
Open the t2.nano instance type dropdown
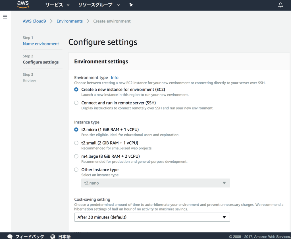pyautogui.click(x=155, y=183)
